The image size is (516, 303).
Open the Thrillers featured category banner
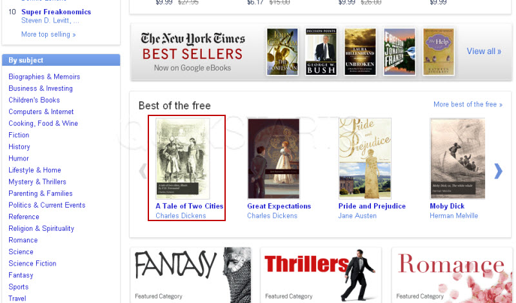coord(321,275)
